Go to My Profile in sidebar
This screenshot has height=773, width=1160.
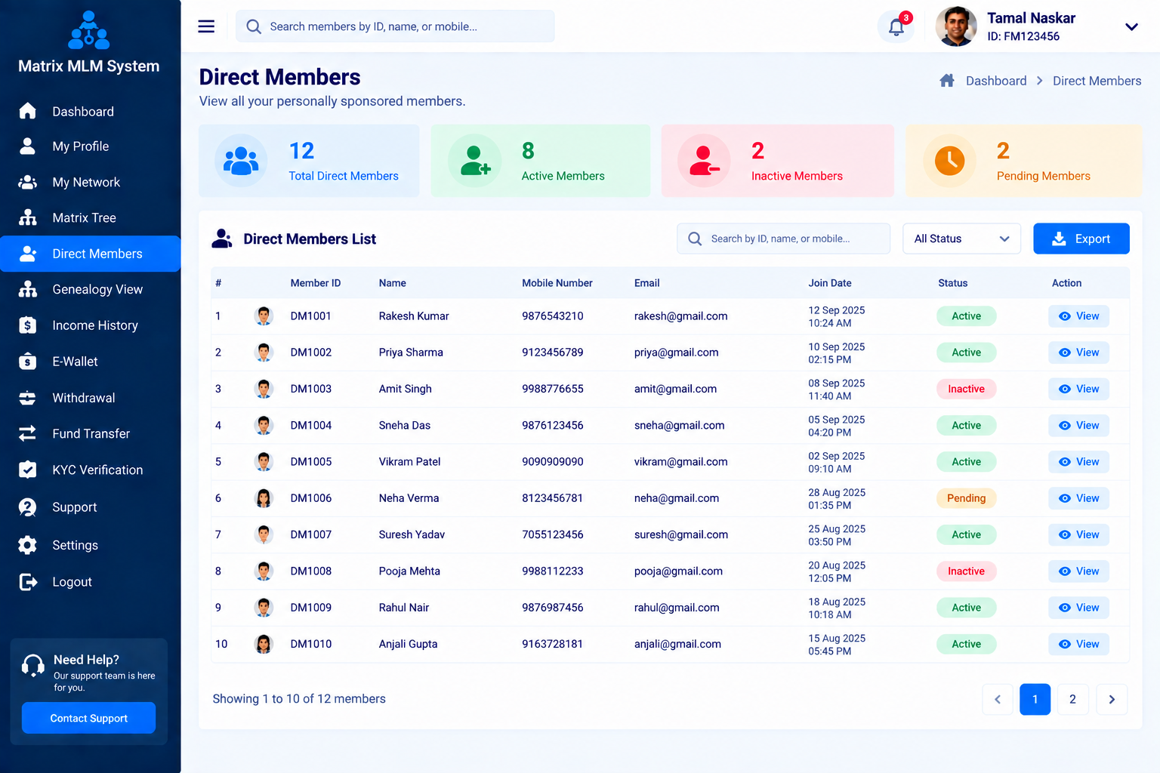[91, 146]
